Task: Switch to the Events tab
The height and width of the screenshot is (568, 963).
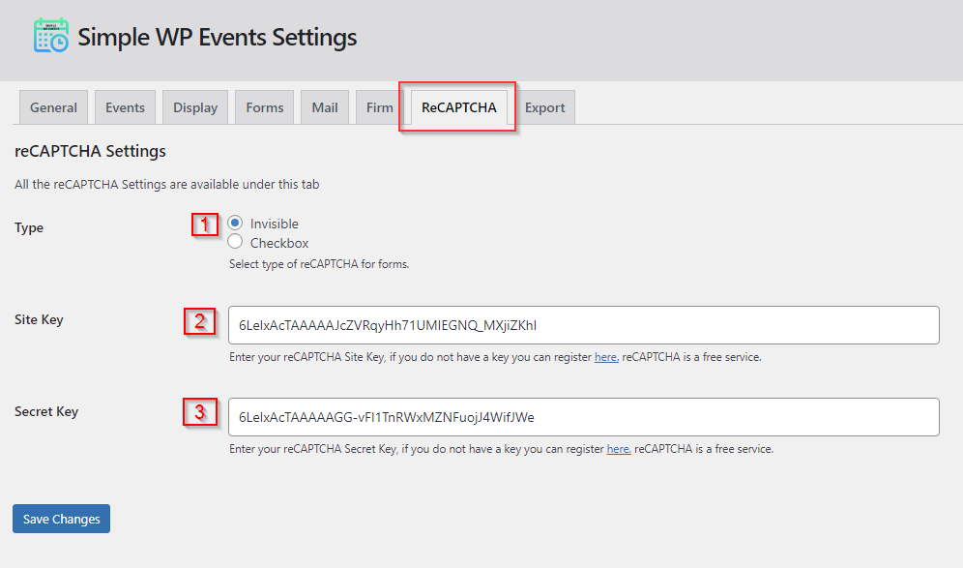Action: (125, 107)
